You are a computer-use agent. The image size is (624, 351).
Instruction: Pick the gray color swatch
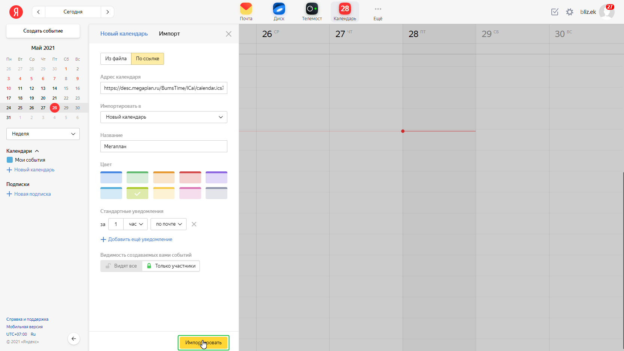(216, 193)
